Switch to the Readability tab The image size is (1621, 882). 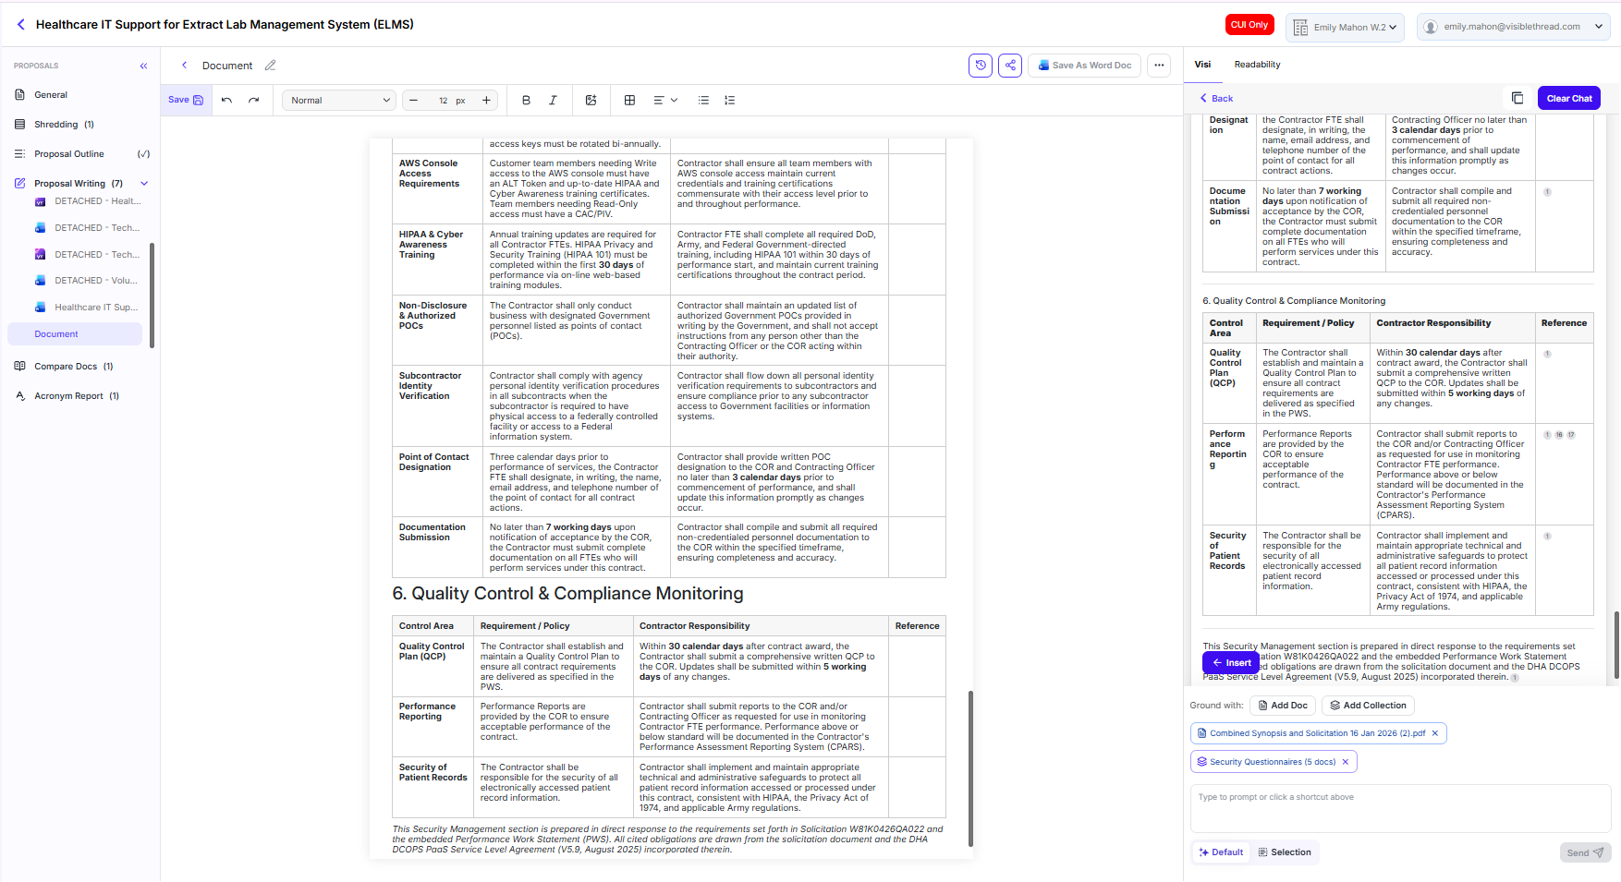tap(1257, 65)
